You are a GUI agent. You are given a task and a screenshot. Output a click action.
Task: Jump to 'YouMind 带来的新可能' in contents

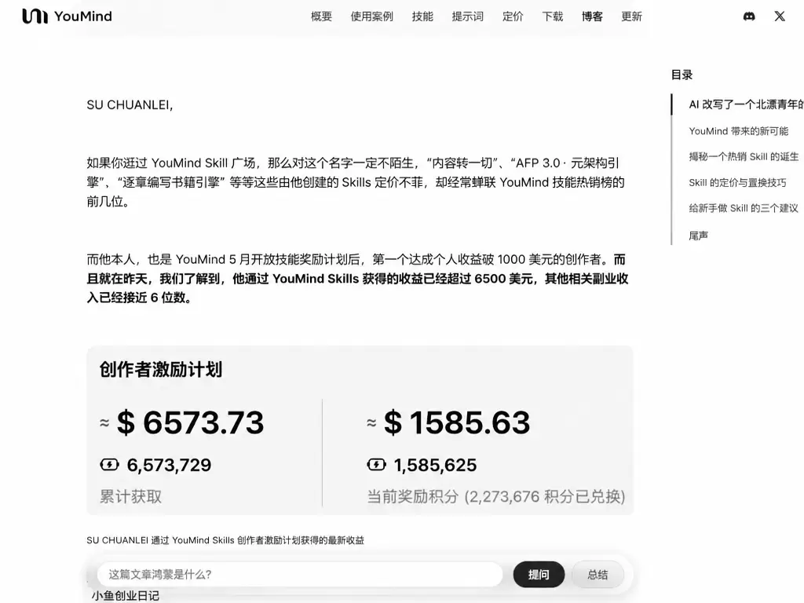738,131
